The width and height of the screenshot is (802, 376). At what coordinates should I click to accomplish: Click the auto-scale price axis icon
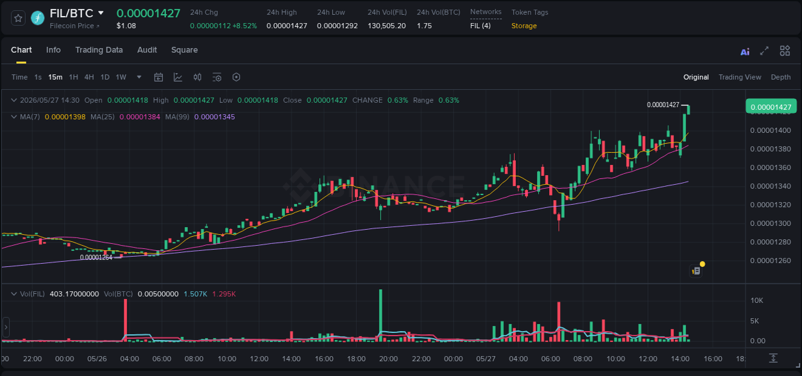pyautogui.click(x=774, y=358)
